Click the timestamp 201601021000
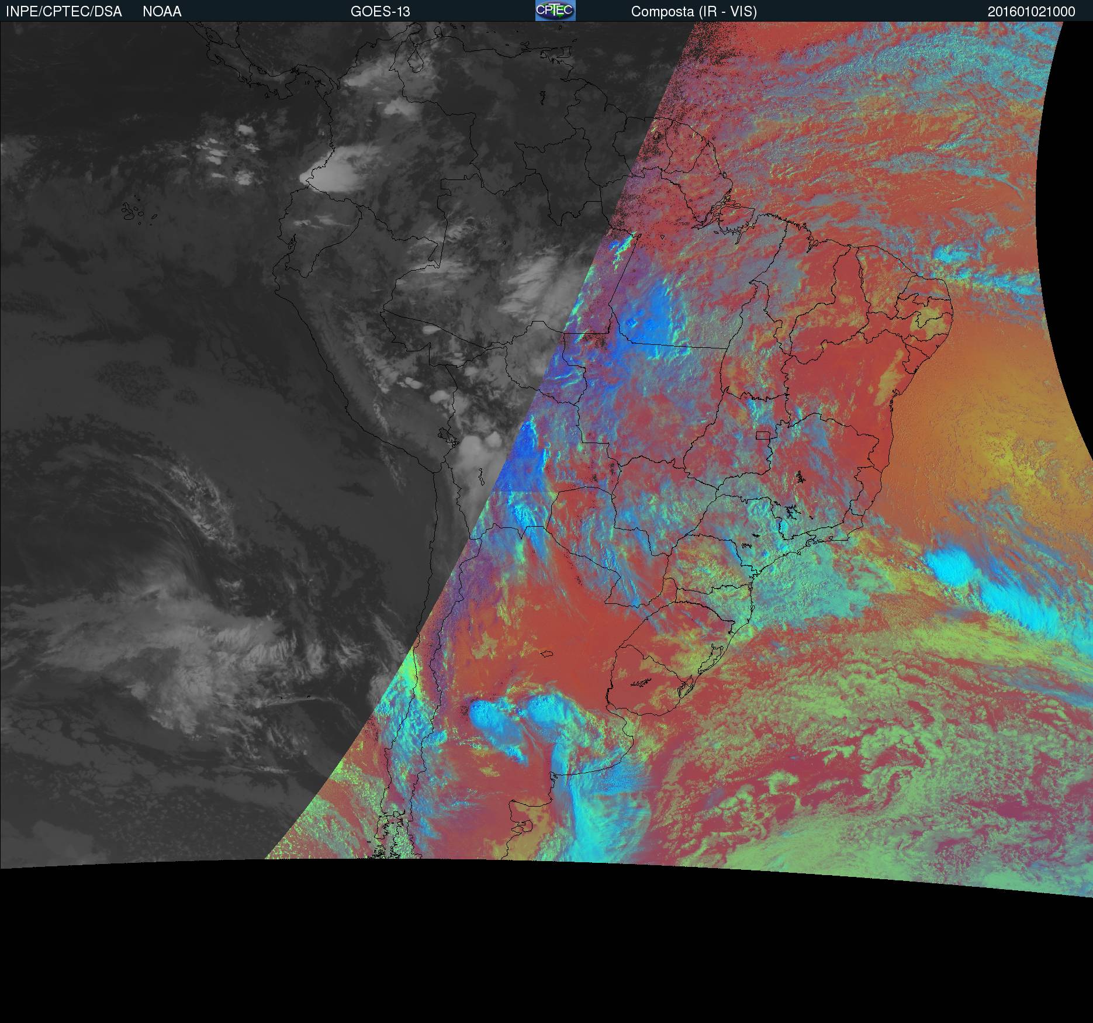This screenshot has width=1093, height=1023. pos(1031,12)
